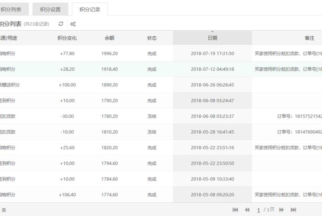Screen dimensions: 322x216
Task: Click the 积分变化 column header
Action: pos(67,38)
